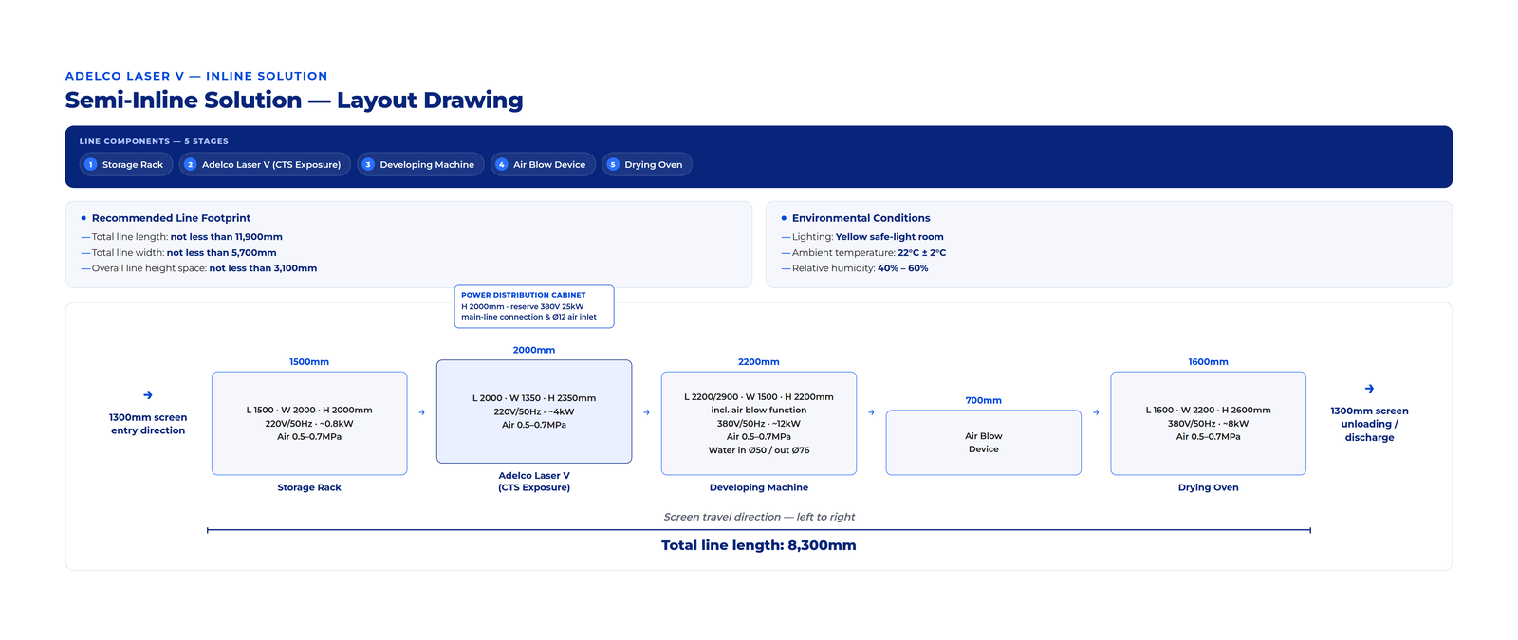Select the Adelco Laser V (CTS Exposure) chip

pyautogui.click(x=265, y=165)
